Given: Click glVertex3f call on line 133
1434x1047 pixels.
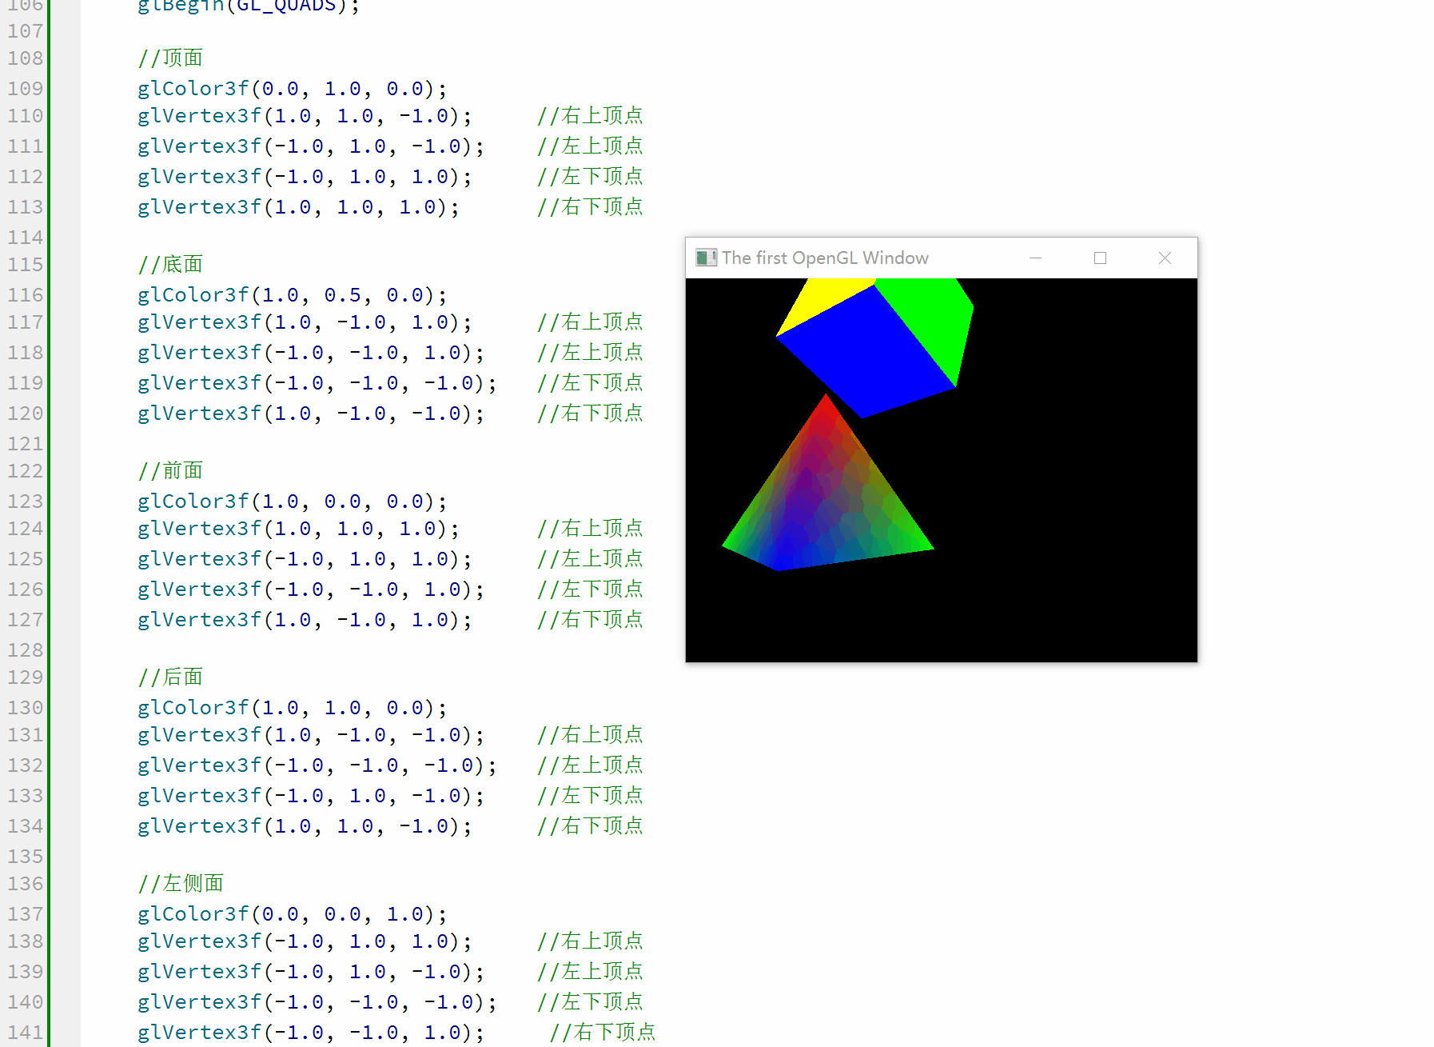Looking at the screenshot, I should pyautogui.click(x=311, y=796).
